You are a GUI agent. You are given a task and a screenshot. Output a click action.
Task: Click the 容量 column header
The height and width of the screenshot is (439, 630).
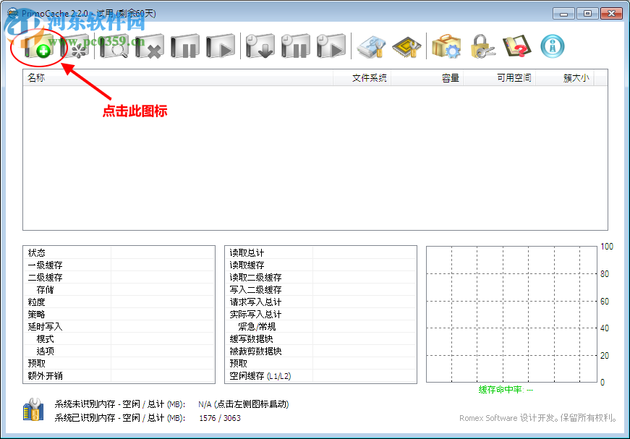(448, 77)
